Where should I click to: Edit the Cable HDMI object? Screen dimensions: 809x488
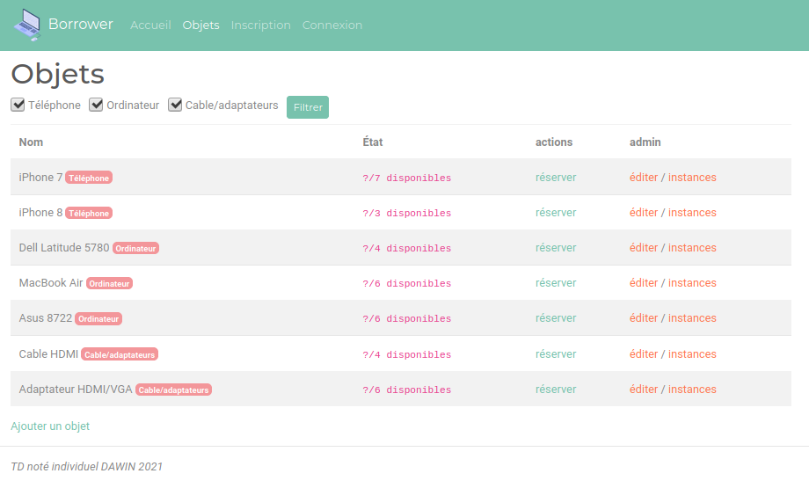643,354
